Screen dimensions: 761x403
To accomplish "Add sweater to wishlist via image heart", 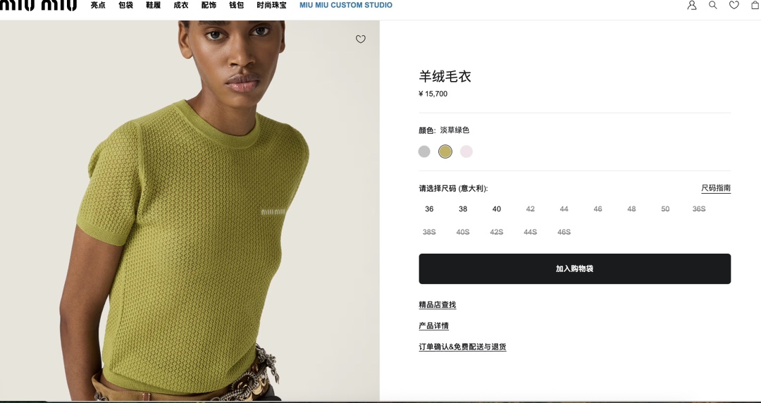I will coord(361,39).
